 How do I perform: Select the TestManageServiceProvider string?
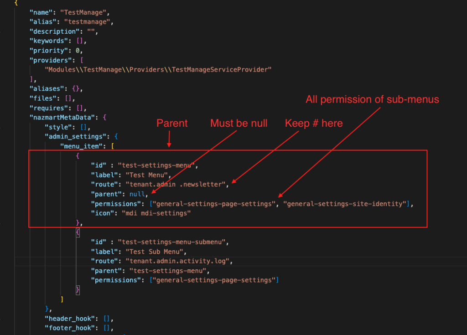click(x=158, y=70)
